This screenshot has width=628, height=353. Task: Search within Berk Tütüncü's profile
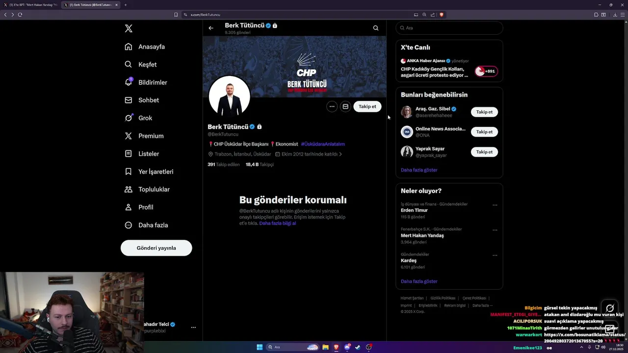376,28
